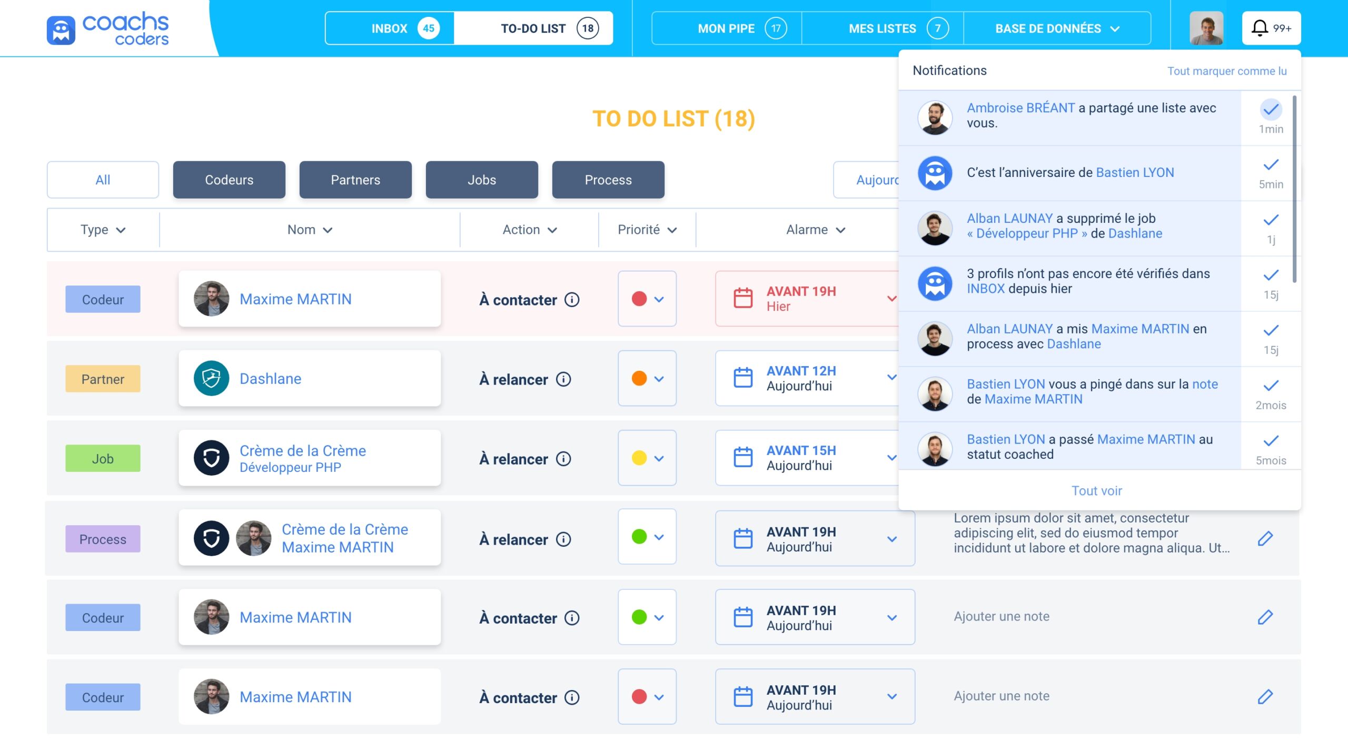This screenshot has width=1348, height=749.
Task: Click calendar icon in AVANT 12H alarm
Action: 743,378
